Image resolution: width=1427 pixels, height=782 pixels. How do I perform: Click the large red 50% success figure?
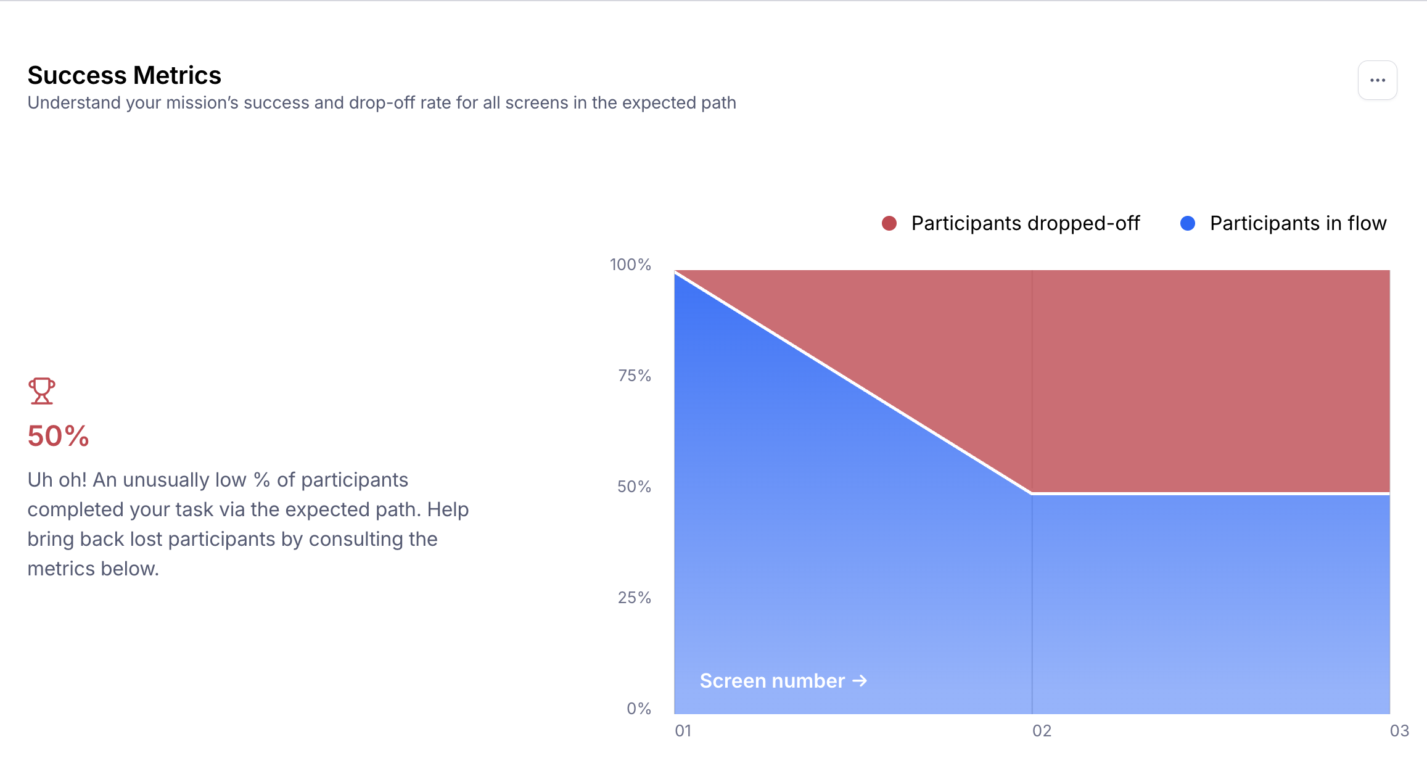click(x=59, y=436)
